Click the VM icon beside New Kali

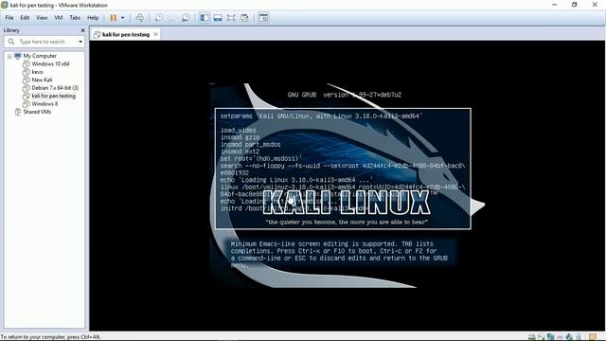click(x=26, y=80)
